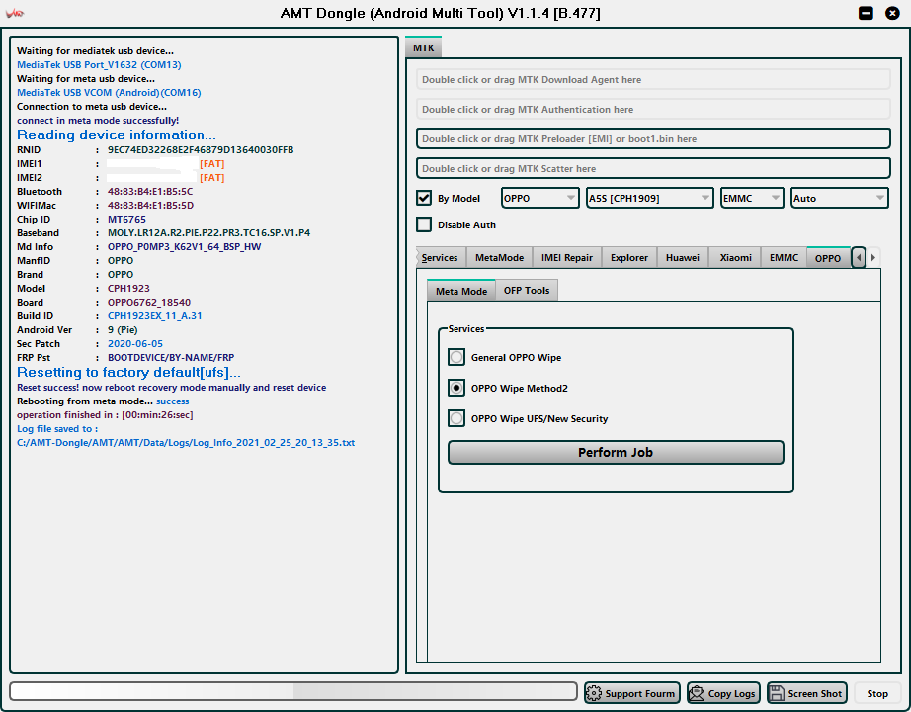911x712 pixels.
Task: Click the [FAT] tag next to IMEI1
Action: (212, 164)
